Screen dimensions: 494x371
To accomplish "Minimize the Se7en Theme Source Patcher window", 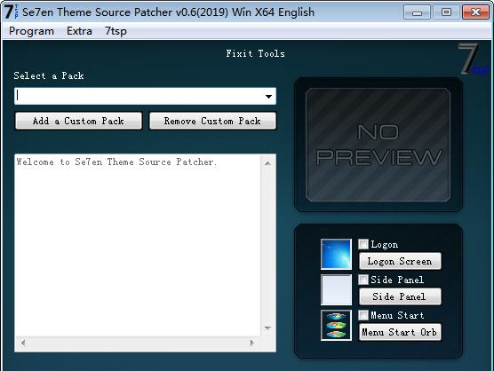I will click(x=417, y=12).
